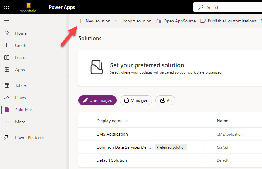
Task: Click the Display name column header
Action: pyautogui.click(x=110, y=121)
